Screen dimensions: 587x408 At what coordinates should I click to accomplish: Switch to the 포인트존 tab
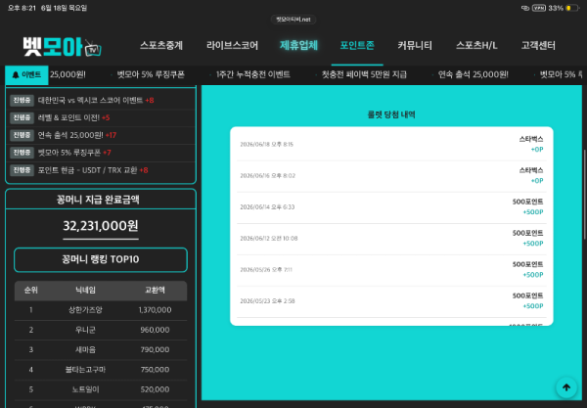click(357, 45)
